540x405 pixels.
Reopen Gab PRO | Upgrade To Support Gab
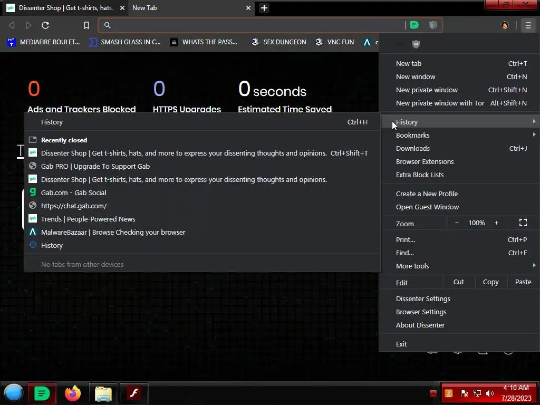(202, 166)
